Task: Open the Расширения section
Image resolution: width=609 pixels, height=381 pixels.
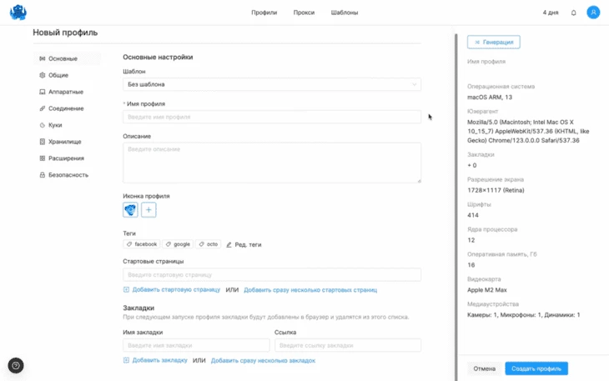Action: click(x=67, y=158)
